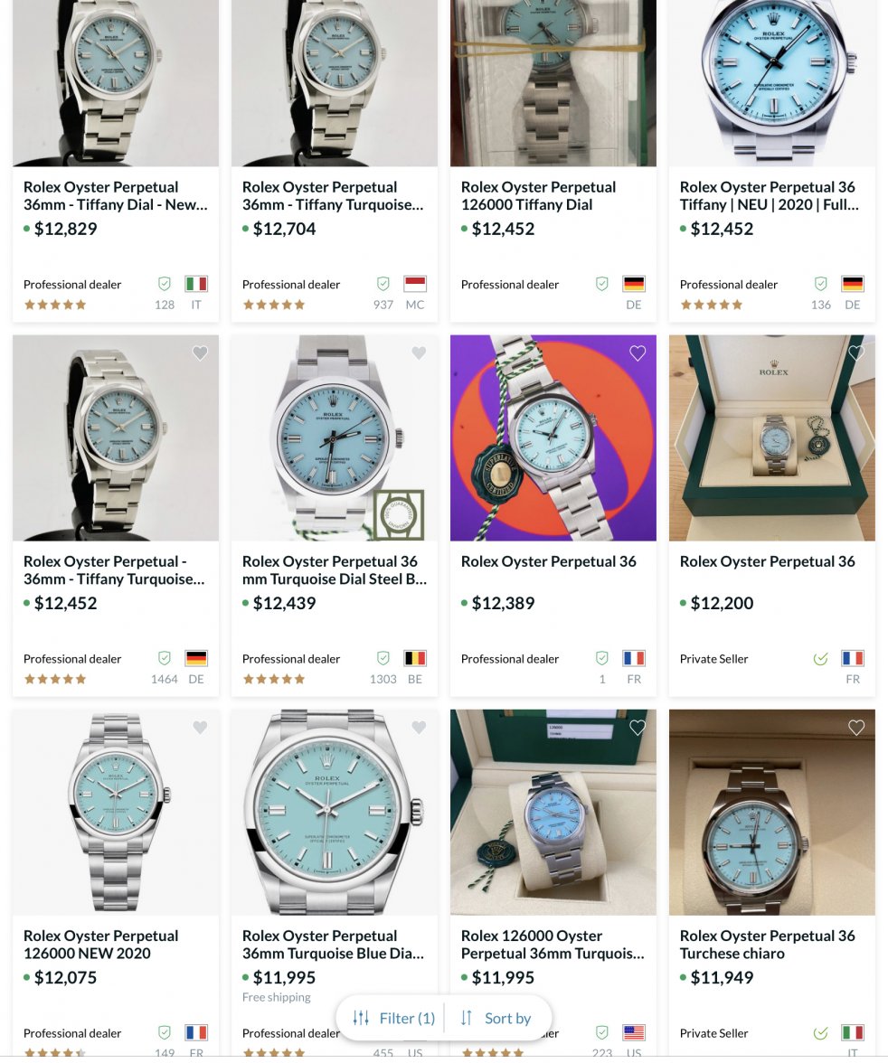Click verified checkmark icon for $12,200 Private Seller
The width and height of the screenshot is (888, 1063).
pyautogui.click(x=820, y=658)
